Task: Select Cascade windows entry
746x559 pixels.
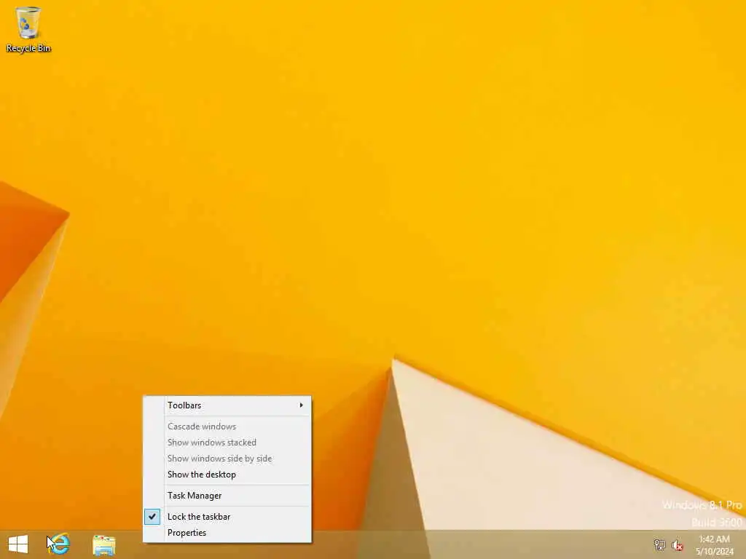Action: click(227, 427)
